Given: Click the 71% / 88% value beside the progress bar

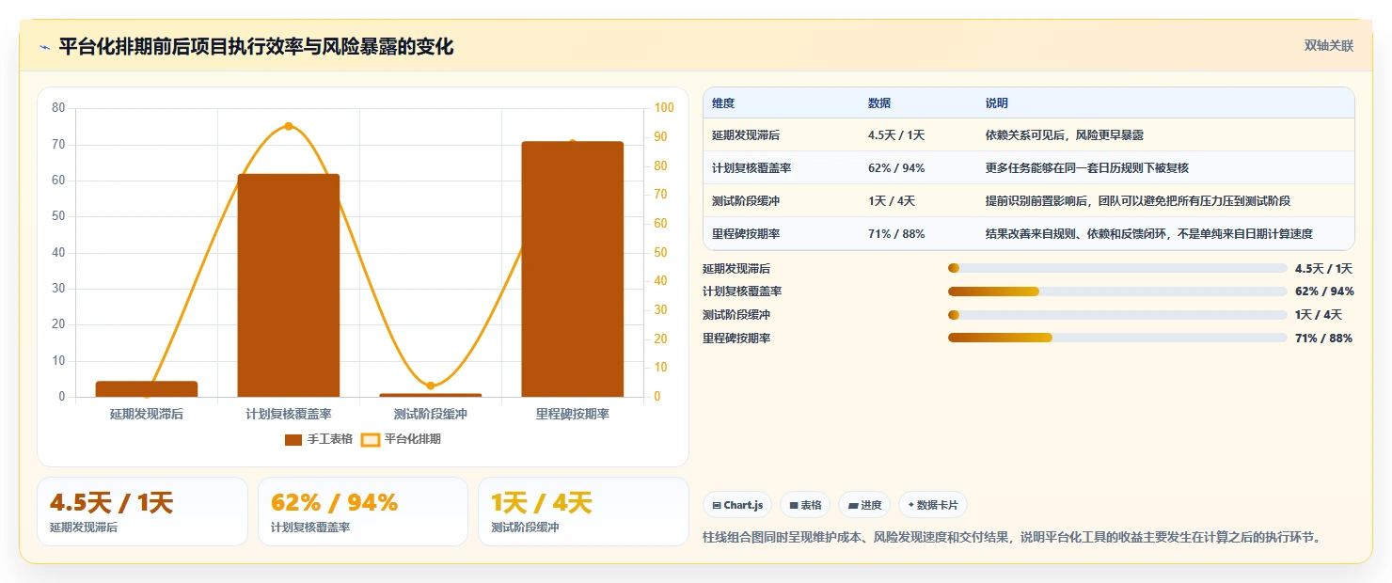Looking at the screenshot, I should [1324, 338].
